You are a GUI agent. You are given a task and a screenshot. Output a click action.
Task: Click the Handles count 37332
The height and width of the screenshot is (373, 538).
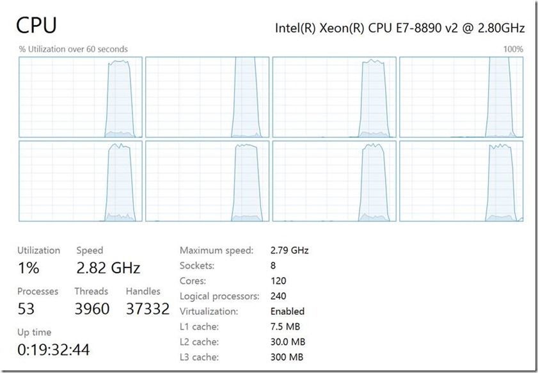pos(148,308)
